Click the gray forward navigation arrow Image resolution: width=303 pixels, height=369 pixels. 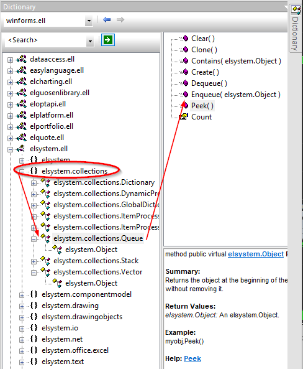click(120, 20)
